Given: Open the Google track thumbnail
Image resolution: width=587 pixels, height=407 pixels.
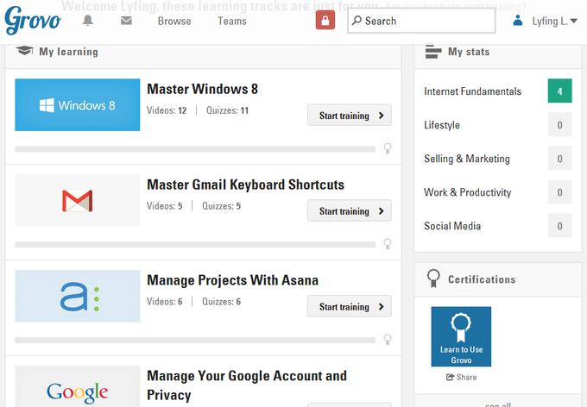Looking at the screenshot, I should coord(78,386).
